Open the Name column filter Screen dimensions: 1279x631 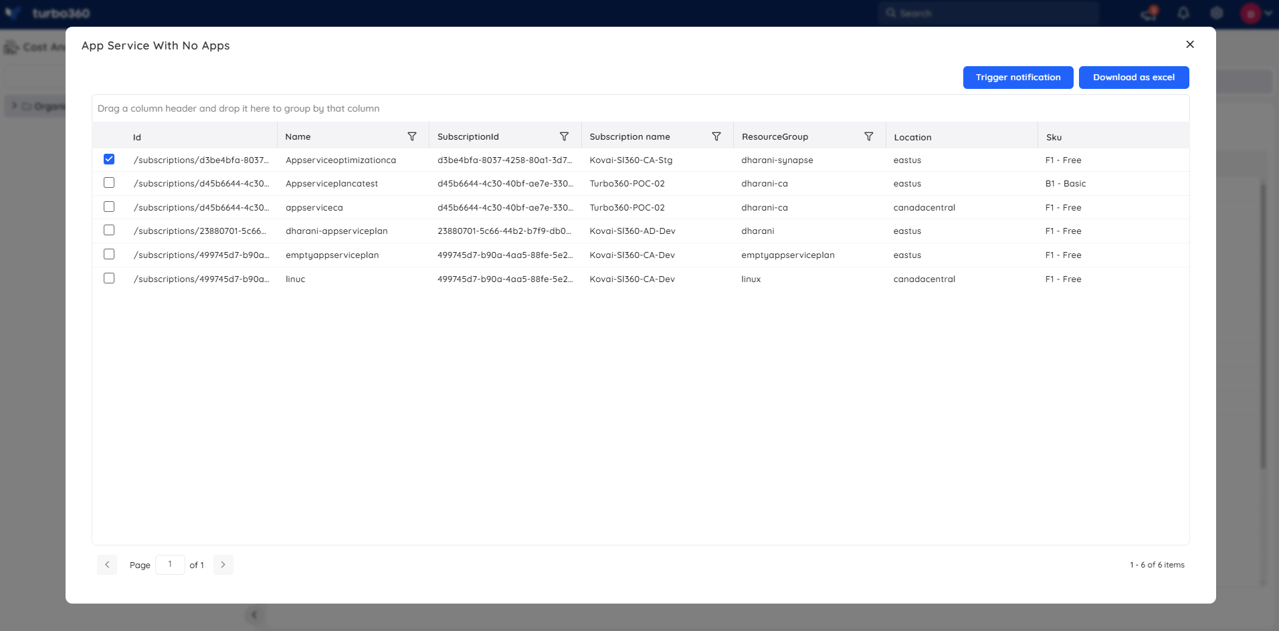click(x=412, y=136)
